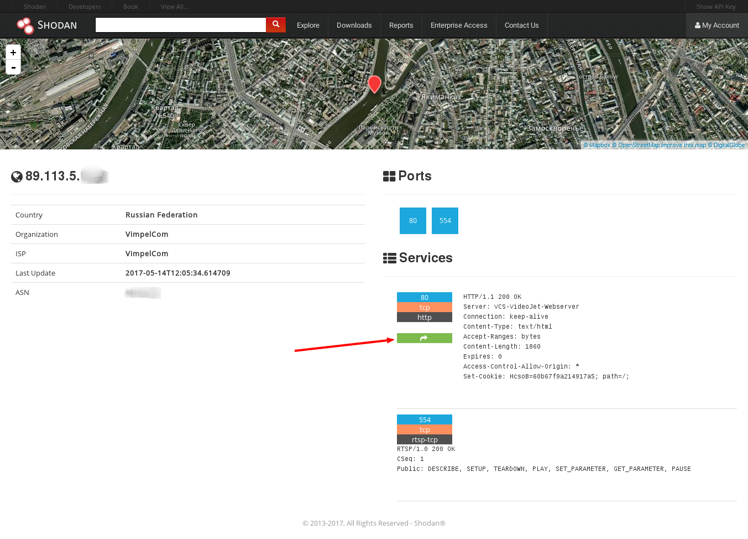748x539 pixels.
Task: Click the Country row label
Action: [x=29, y=215]
